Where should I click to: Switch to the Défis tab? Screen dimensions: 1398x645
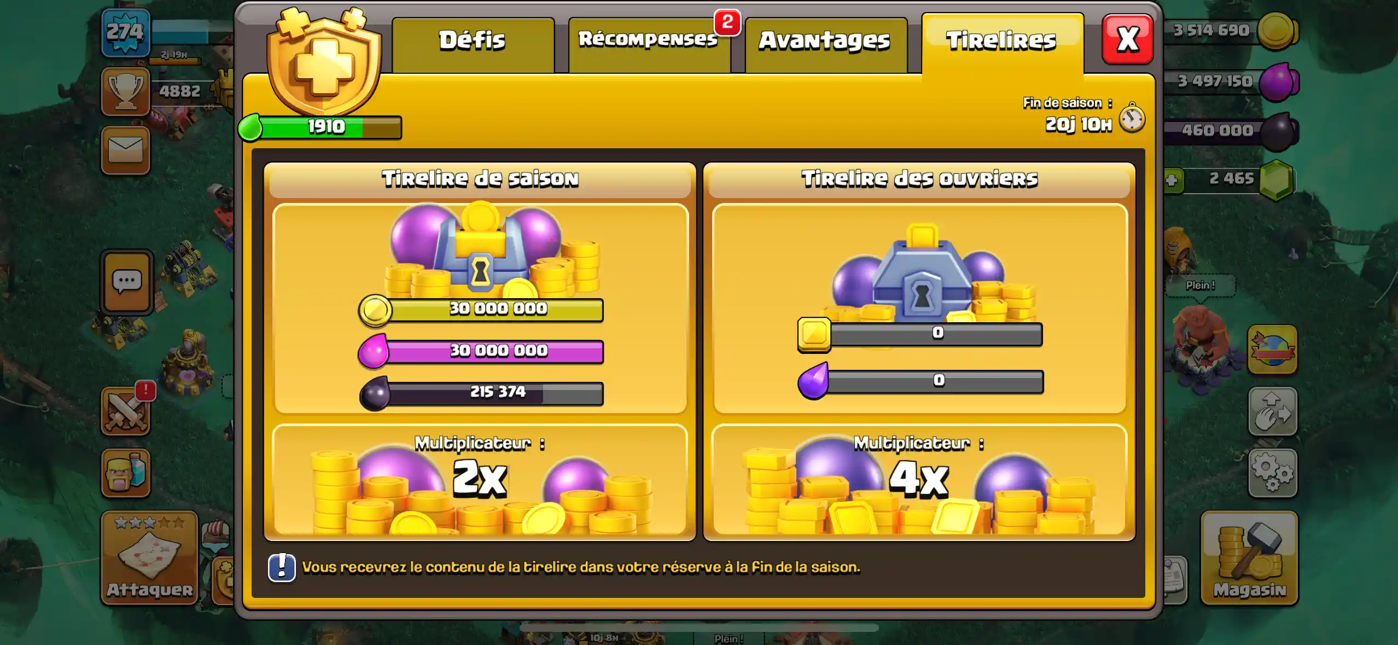[x=473, y=45]
